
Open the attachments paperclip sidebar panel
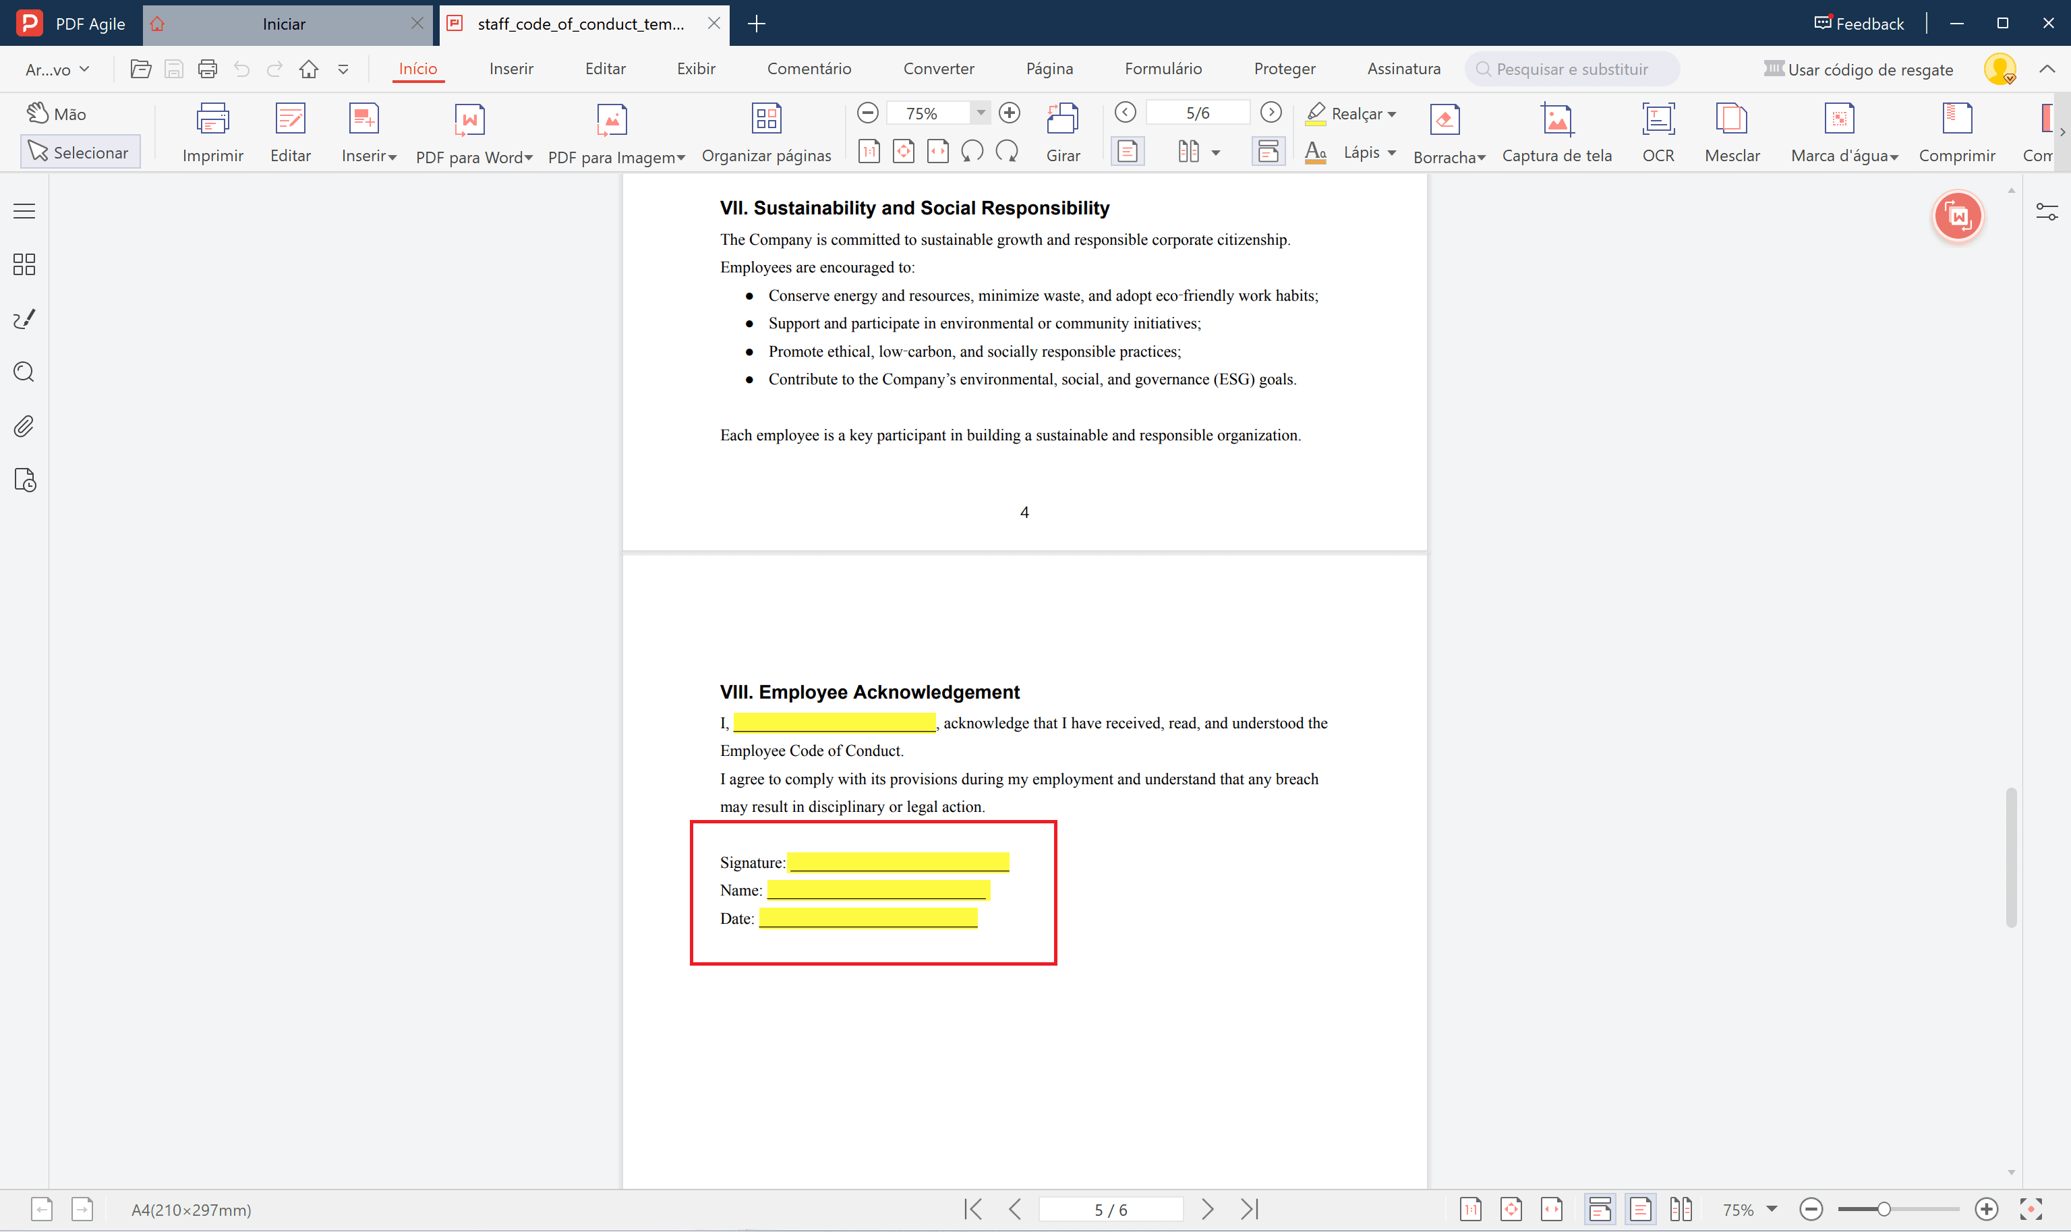24,427
